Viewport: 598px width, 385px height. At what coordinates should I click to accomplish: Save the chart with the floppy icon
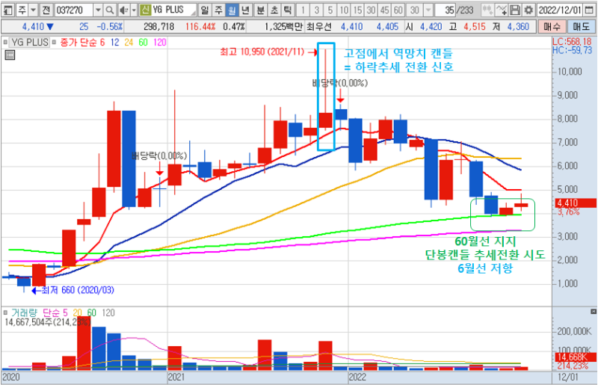click(515, 10)
